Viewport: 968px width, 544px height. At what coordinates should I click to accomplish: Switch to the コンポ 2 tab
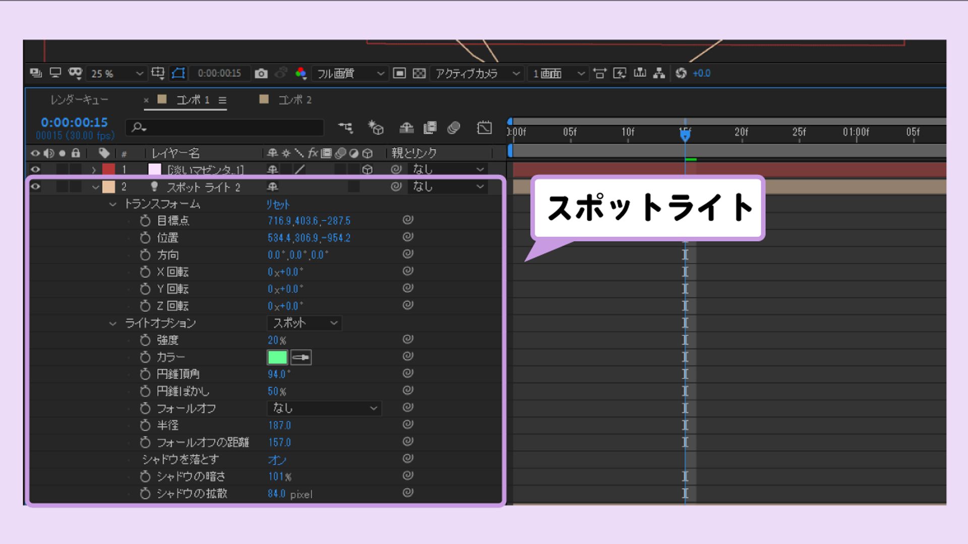tap(295, 99)
